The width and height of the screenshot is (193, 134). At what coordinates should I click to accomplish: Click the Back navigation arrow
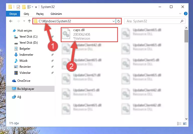click(11, 21)
